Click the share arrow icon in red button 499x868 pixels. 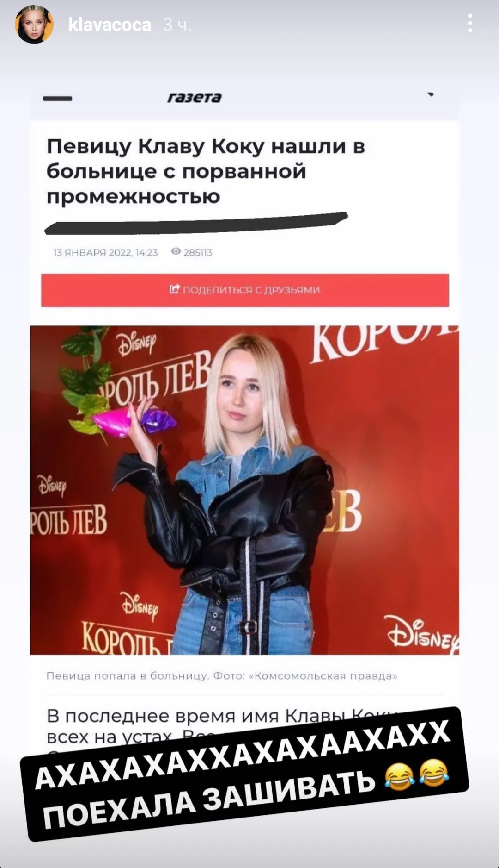(x=175, y=289)
